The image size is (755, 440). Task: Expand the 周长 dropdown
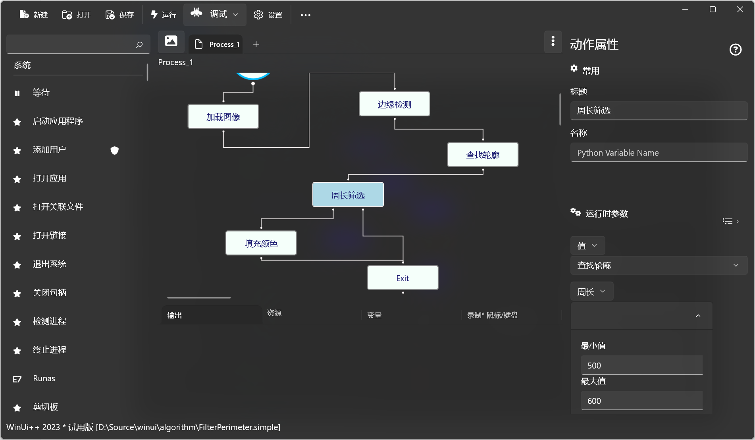[591, 291]
